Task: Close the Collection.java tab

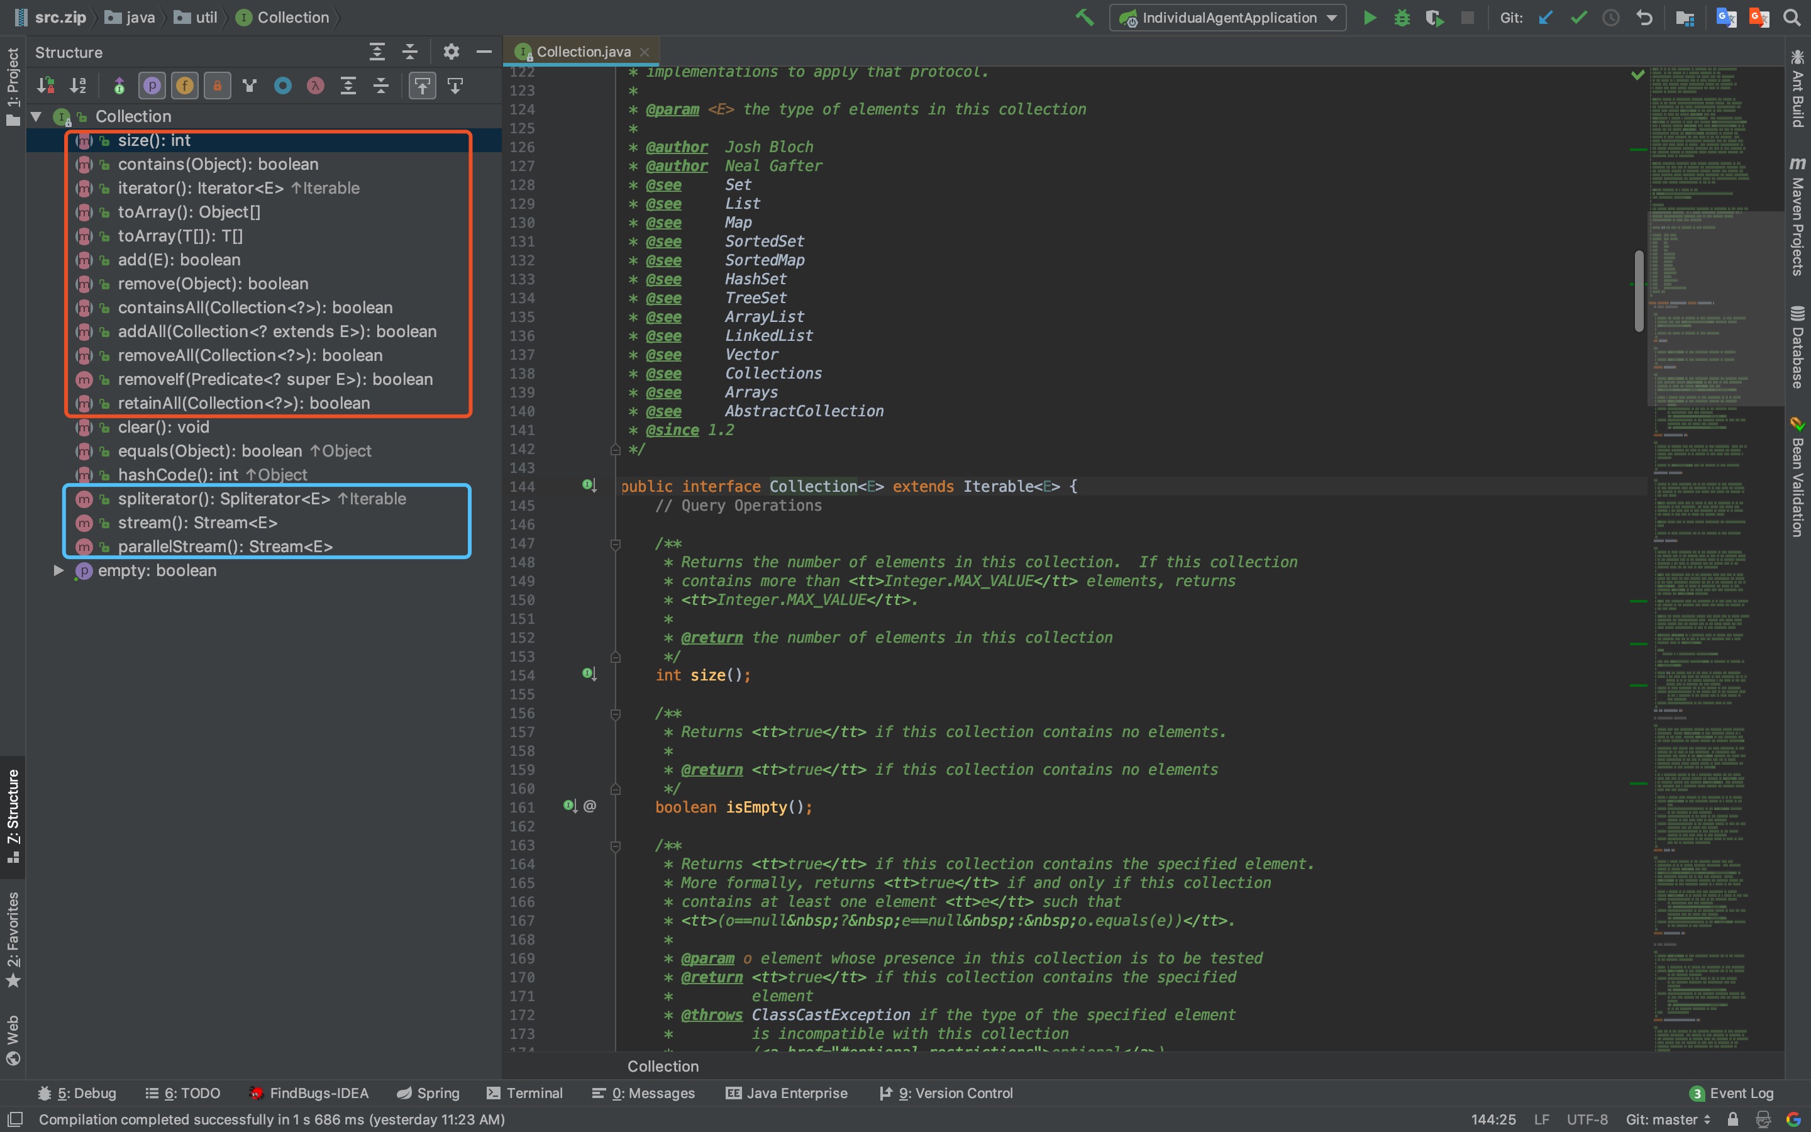Action: (x=645, y=52)
